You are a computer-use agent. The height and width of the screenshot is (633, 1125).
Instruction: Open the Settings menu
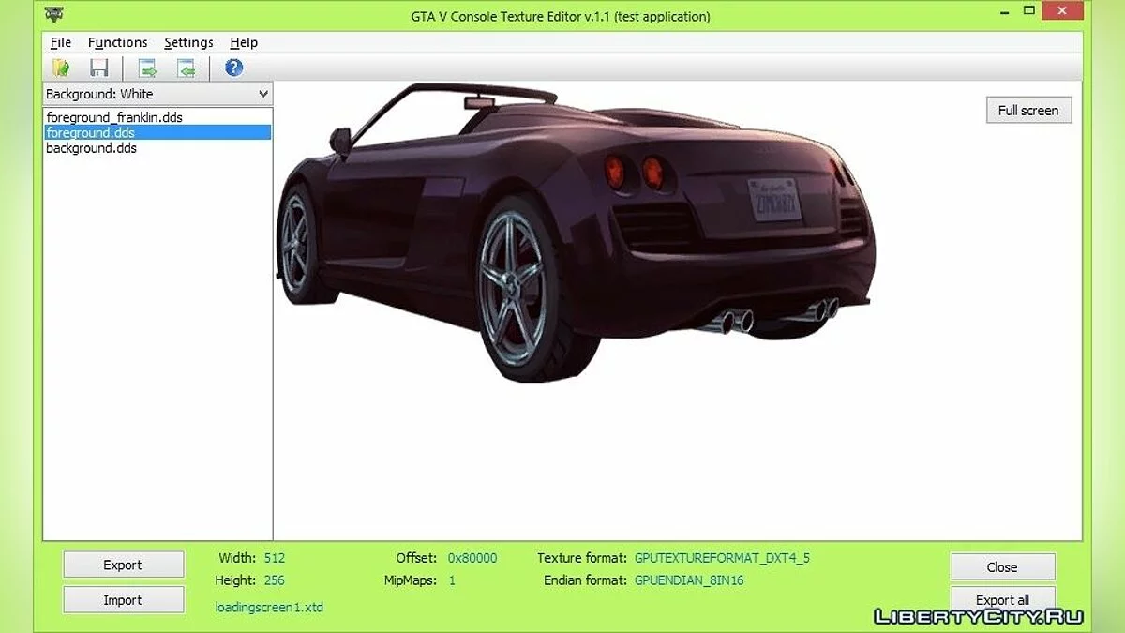pos(188,42)
